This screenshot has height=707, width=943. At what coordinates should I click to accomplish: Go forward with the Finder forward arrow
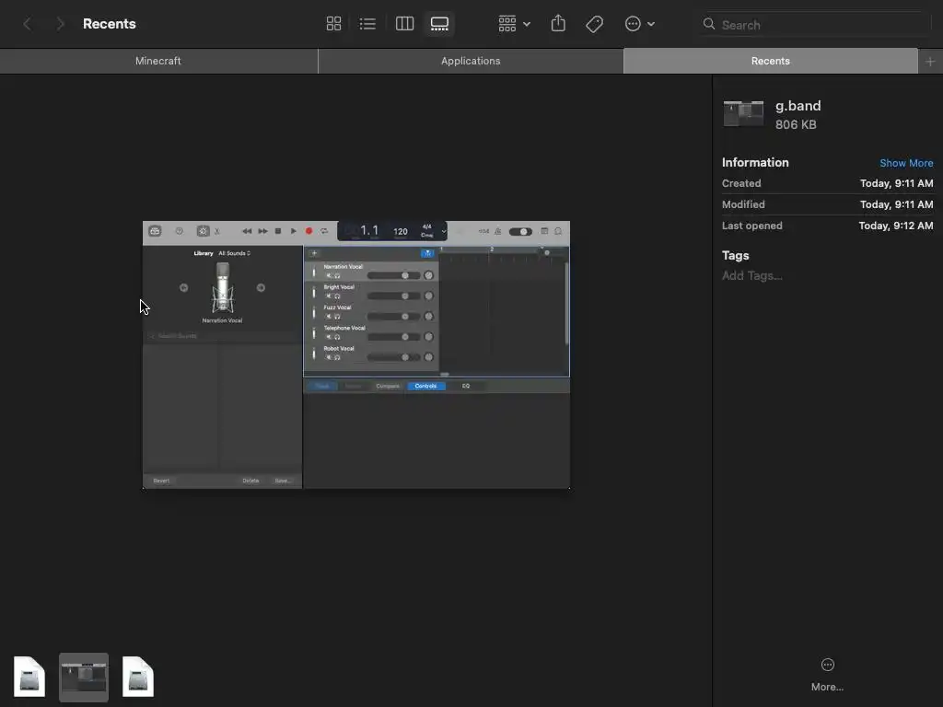[60, 24]
